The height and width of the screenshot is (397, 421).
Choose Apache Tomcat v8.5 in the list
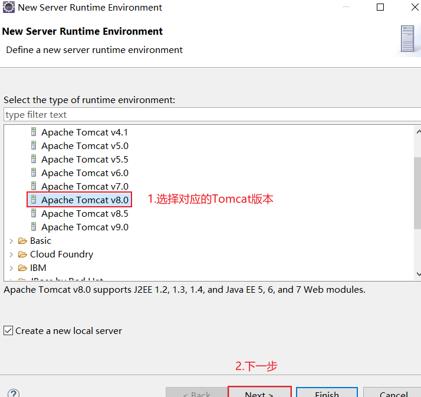coord(85,214)
